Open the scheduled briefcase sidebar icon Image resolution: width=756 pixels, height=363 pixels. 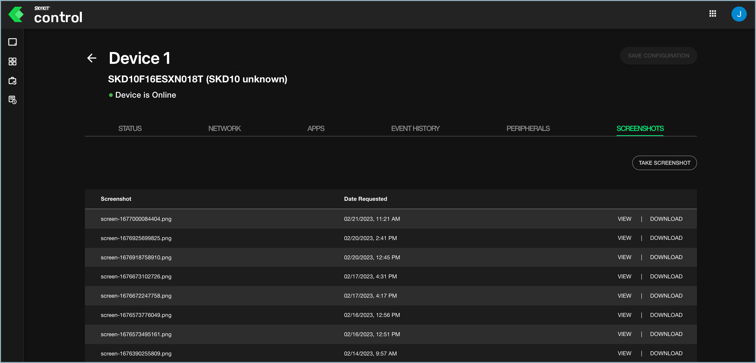coord(12,81)
